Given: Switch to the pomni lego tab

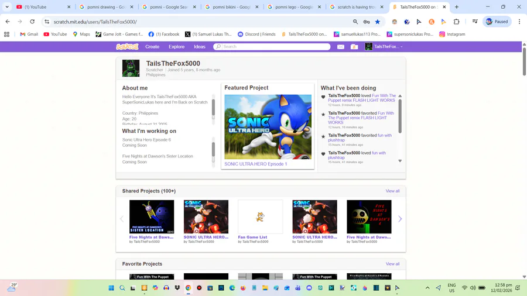Looking at the screenshot, I should (294, 6).
